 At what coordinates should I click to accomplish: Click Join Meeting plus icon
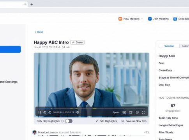click(150, 19)
